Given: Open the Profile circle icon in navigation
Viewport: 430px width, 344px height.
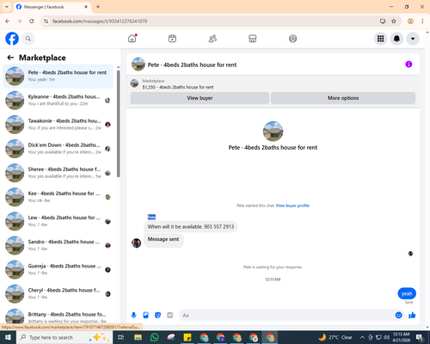Looking at the screenshot, I should [x=292, y=39].
